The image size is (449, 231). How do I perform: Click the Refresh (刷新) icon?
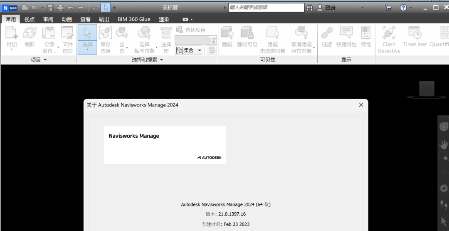pos(30,33)
